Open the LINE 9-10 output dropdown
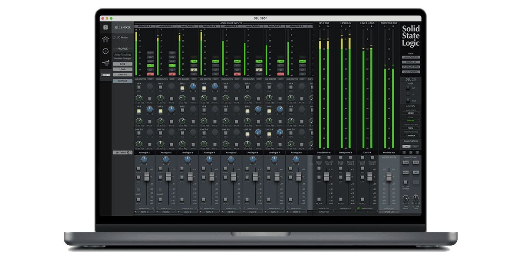This screenshot has height=260, width=521. [x=324, y=212]
